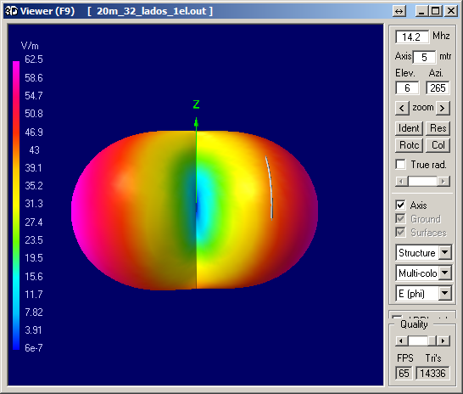463x394 pixels.
Task: Click the 3D Viewer title bar app icon
Action: pyautogui.click(x=12, y=11)
